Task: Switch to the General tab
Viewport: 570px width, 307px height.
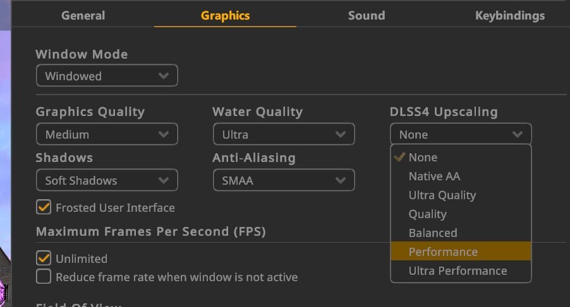Action: [83, 16]
